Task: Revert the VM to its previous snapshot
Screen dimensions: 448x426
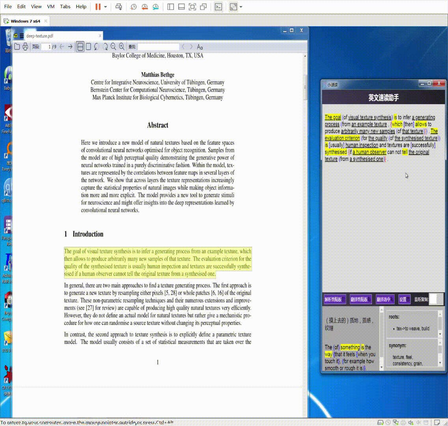Action: [x=145, y=7]
